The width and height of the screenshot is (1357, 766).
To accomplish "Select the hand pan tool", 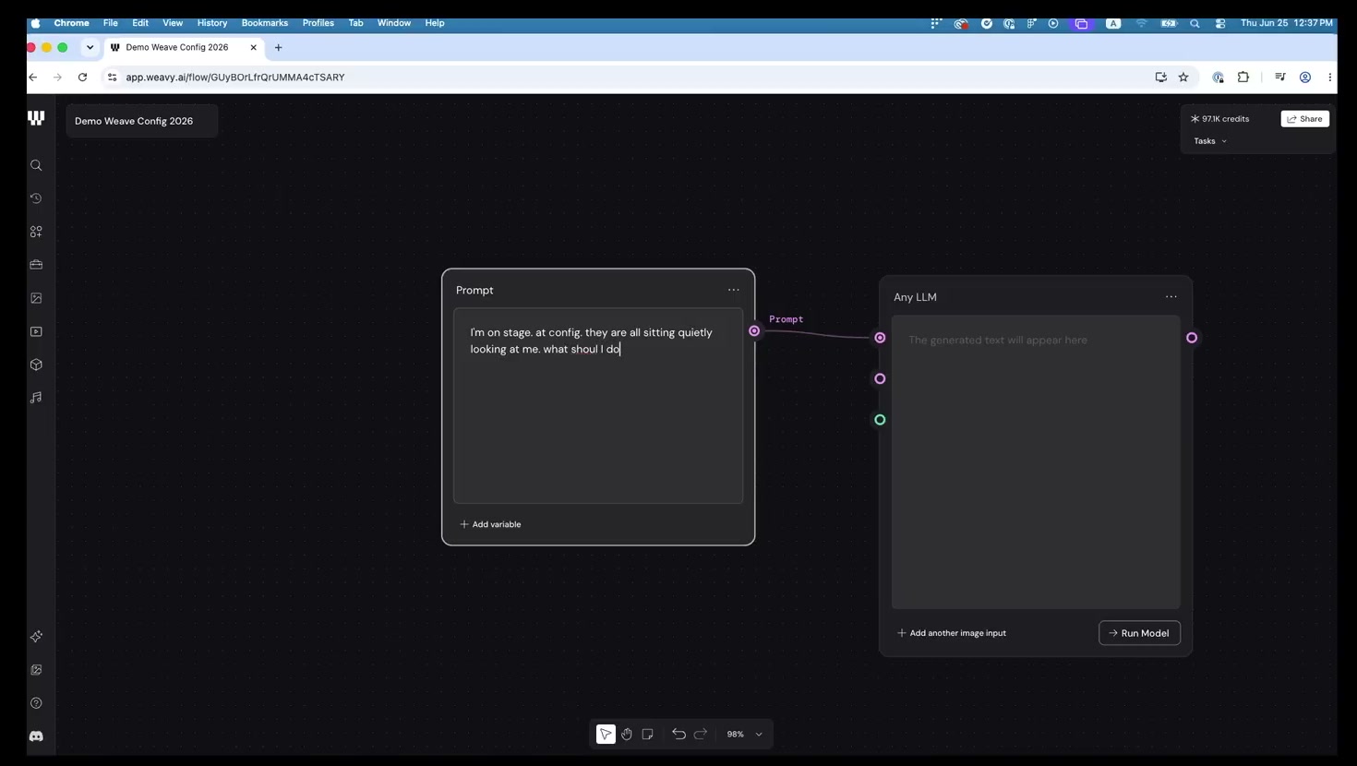I will point(627,734).
